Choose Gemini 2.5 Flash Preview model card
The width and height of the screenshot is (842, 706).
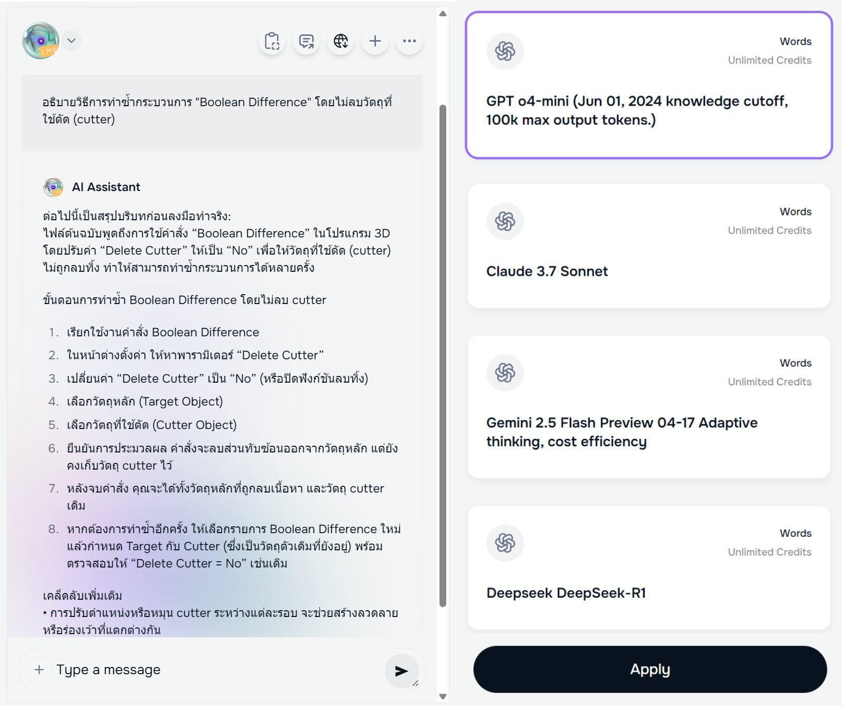coord(649,407)
